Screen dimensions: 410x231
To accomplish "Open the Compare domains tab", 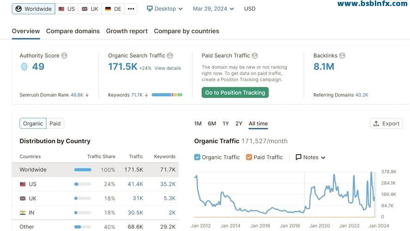I will 73,31.
